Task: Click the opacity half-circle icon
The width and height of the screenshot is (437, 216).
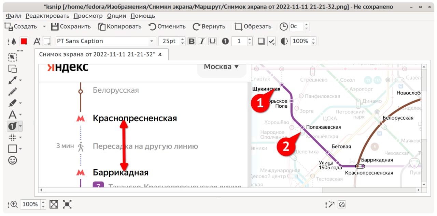Action: point(284,41)
